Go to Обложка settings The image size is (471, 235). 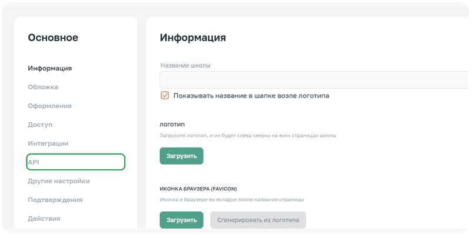[x=43, y=87]
